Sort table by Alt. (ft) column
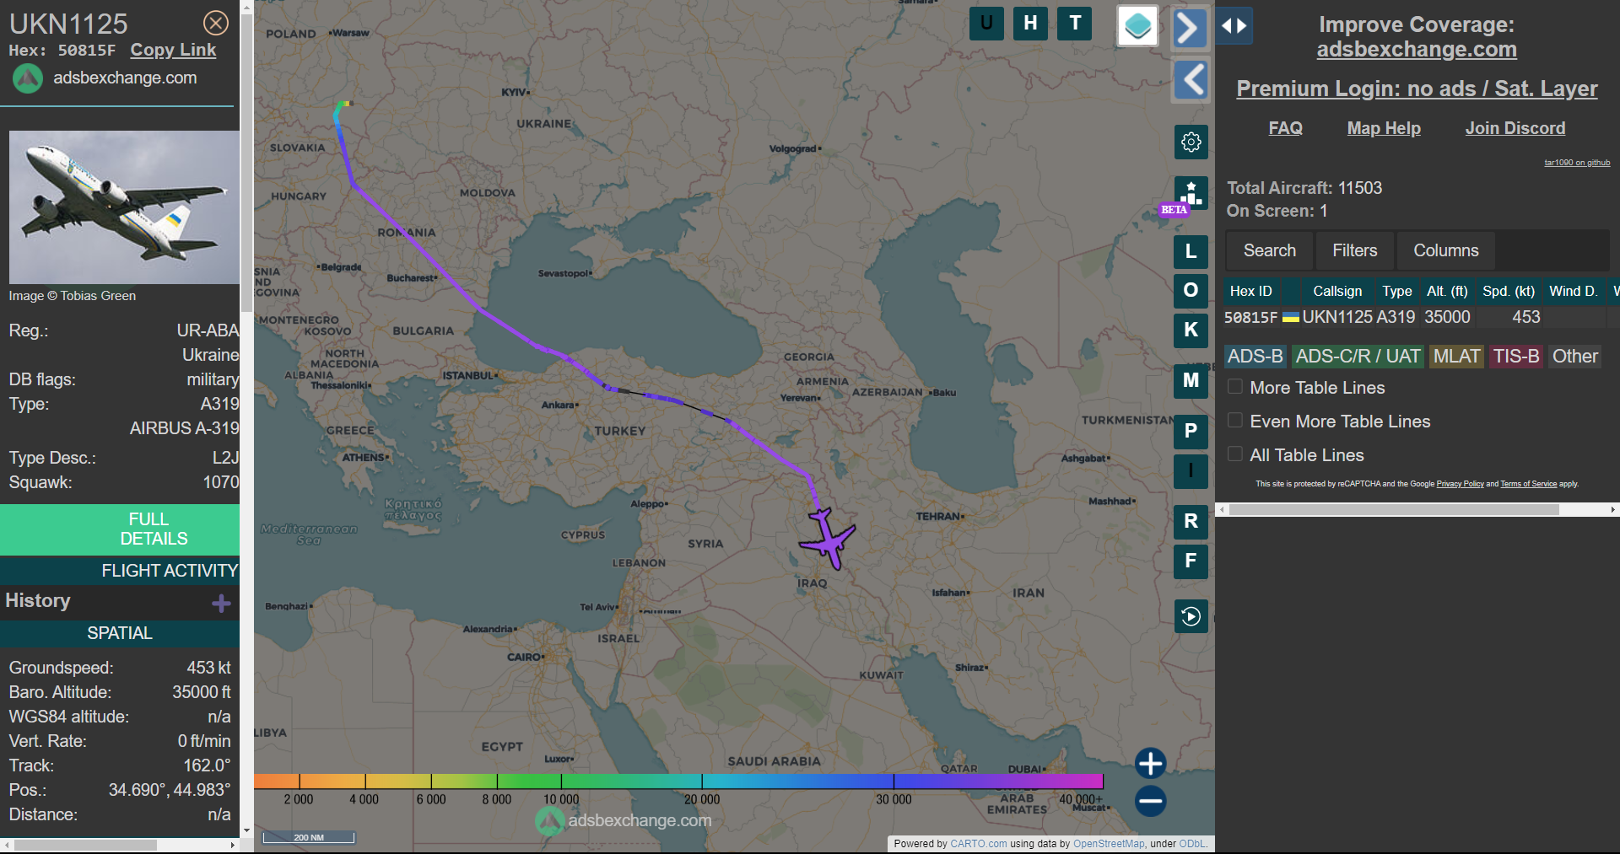1620x854 pixels. tap(1447, 291)
